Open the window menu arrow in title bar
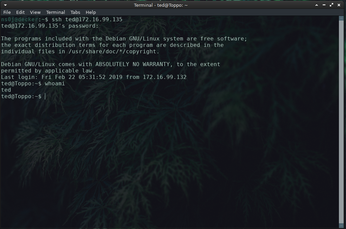Screen dimensions: 346x229 click(x=5, y=5)
